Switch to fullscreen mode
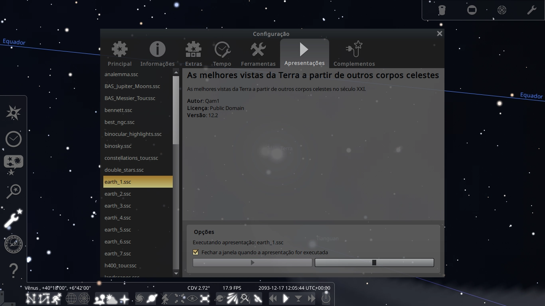Image resolution: width=545 pixels, height=306 pixels. 205,298
